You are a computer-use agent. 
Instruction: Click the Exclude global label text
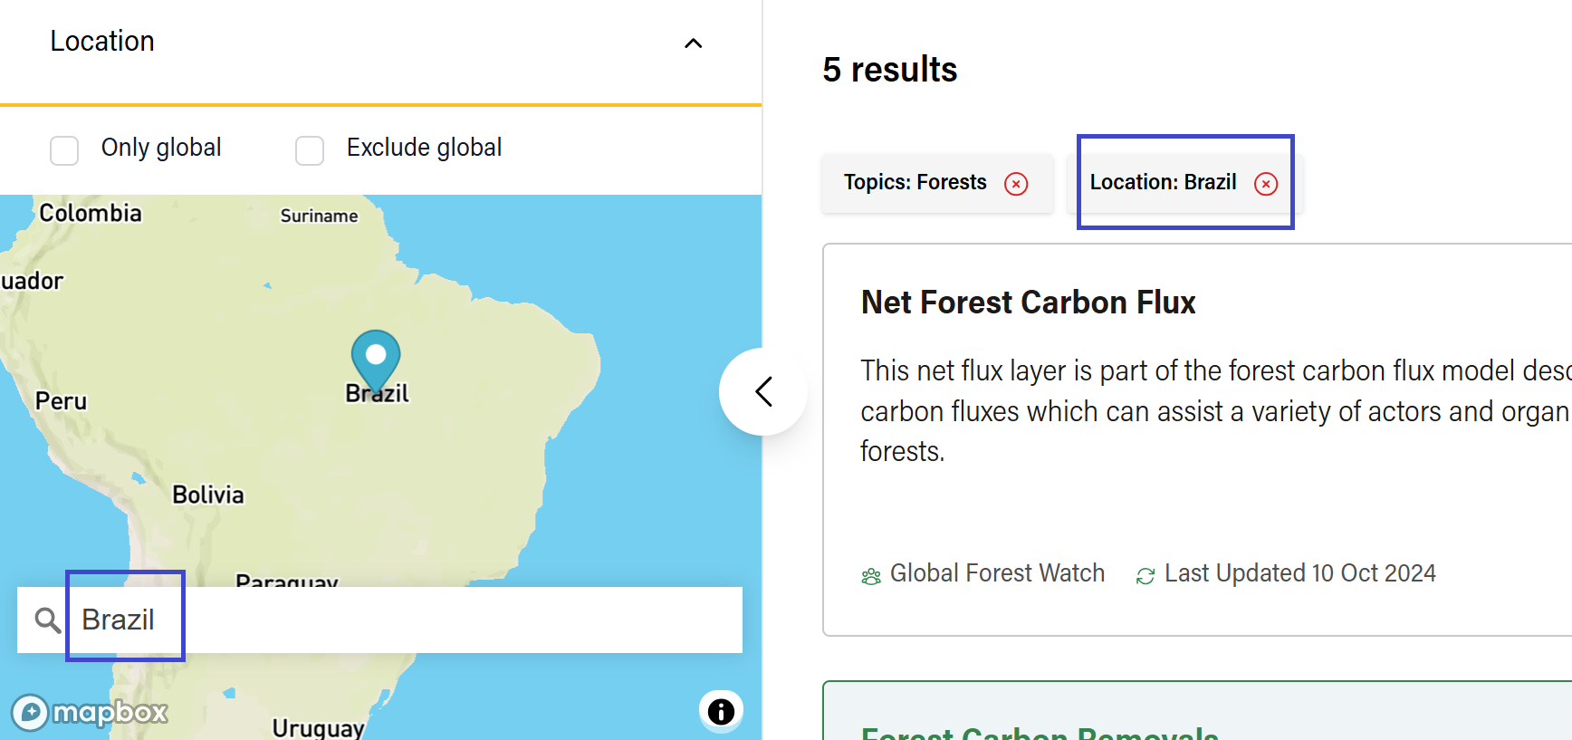pos(424,148)
